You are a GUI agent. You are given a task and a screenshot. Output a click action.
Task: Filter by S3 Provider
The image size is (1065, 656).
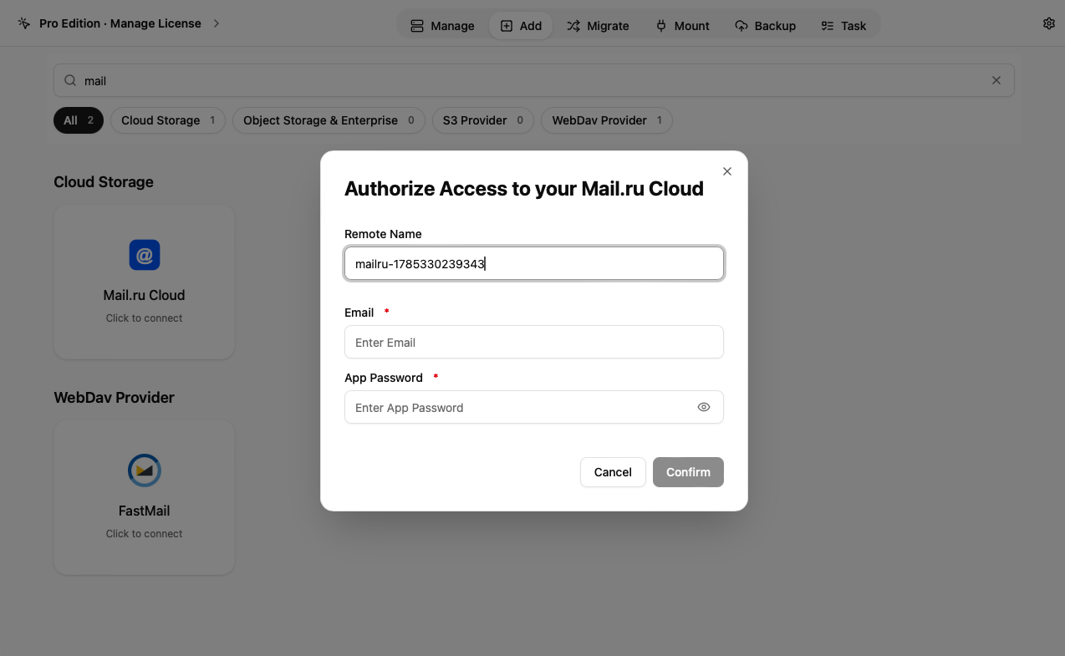coord(483,120)
